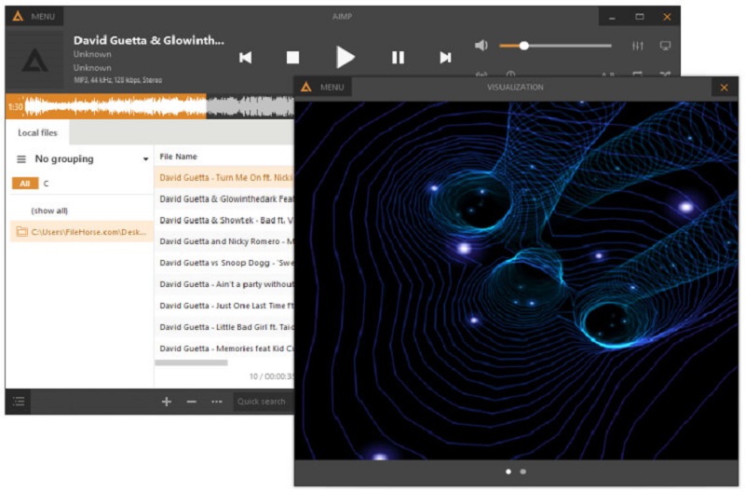Expand the No grouping dropdown arrow
This screenshot has height=492, width=745.
[x=145, y=159]
